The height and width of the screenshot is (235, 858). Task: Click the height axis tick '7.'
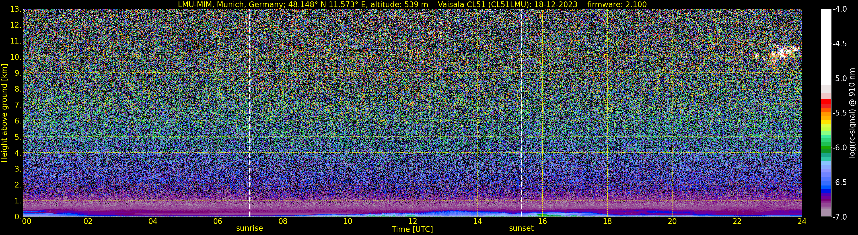(18, 105)
